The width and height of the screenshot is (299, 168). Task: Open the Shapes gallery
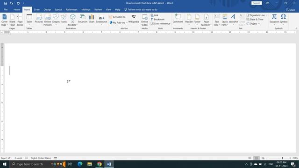pos(56,20)
